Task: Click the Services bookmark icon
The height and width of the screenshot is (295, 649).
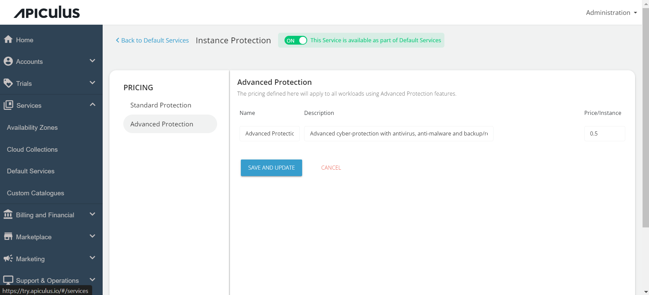Action: point(8,105)
